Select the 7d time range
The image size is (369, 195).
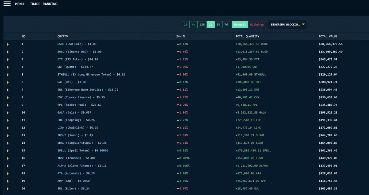226,25
